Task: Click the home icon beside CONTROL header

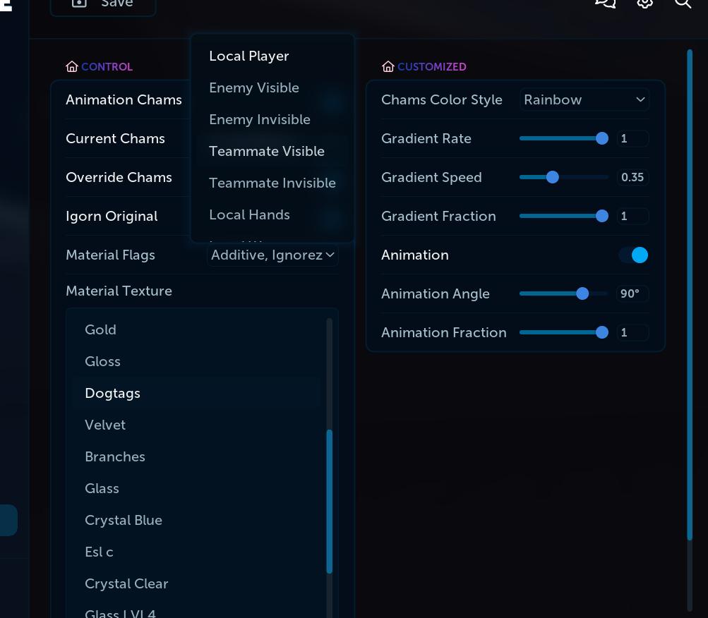Action: click(x=72, y=66)
